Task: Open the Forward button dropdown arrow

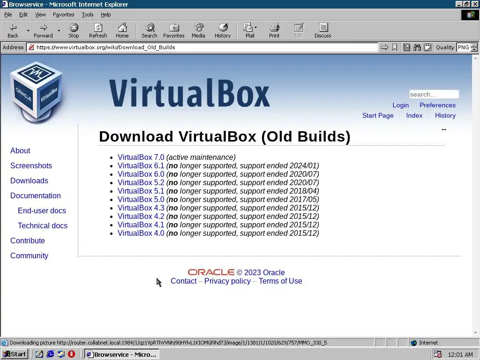Action: pos(59,30)
